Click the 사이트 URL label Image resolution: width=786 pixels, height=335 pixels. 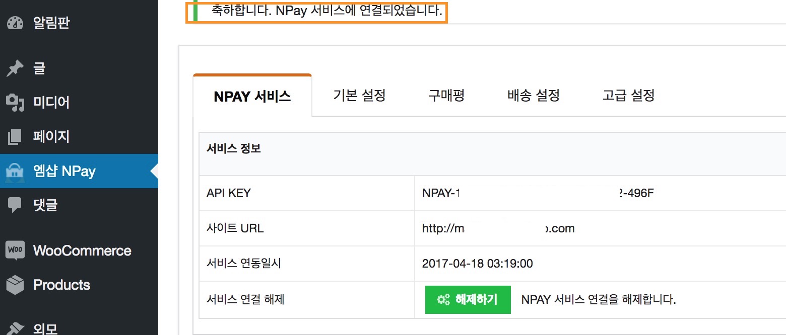click(235, 228)
